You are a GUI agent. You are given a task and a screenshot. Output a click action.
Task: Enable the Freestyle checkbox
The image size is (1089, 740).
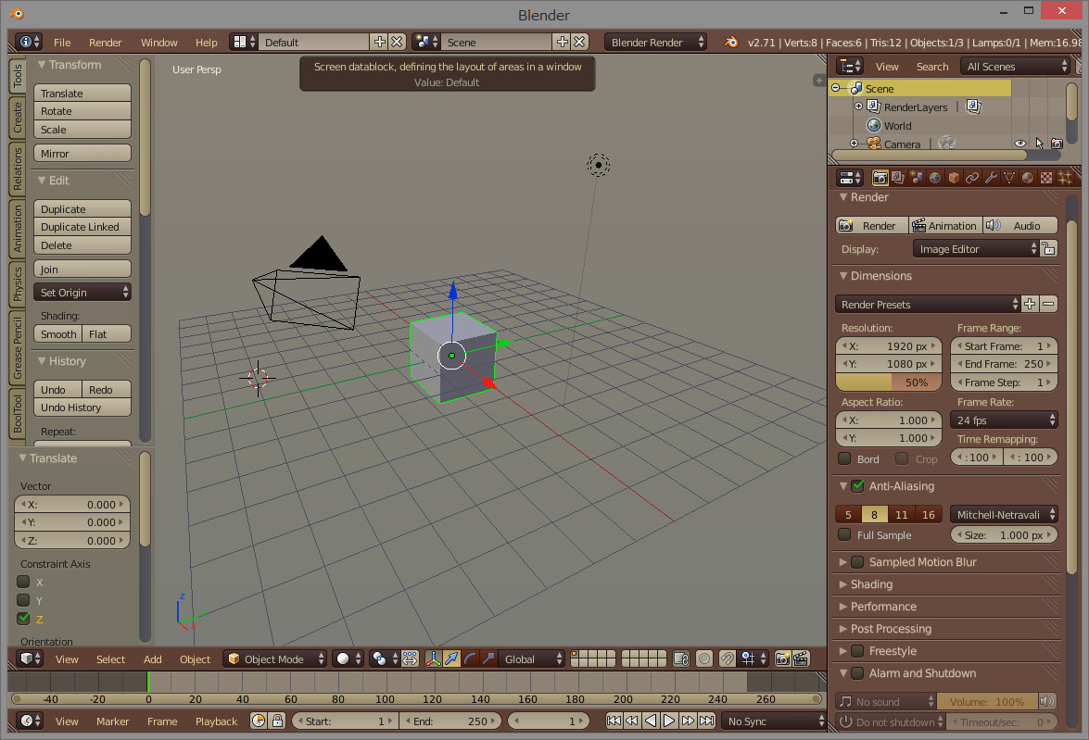pyautogui.click(x=857, y=650)
